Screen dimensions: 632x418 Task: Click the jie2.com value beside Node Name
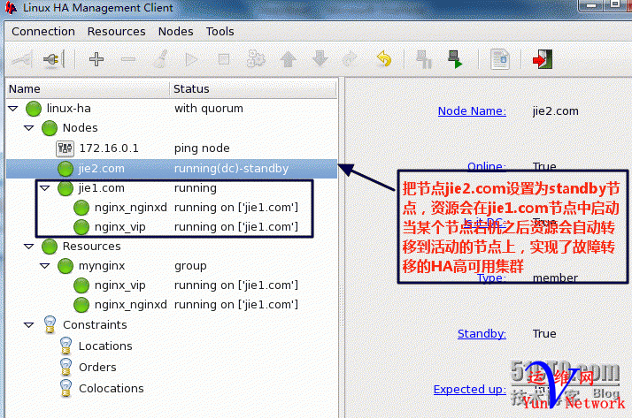pyautogui.click(x=555, y=111)
